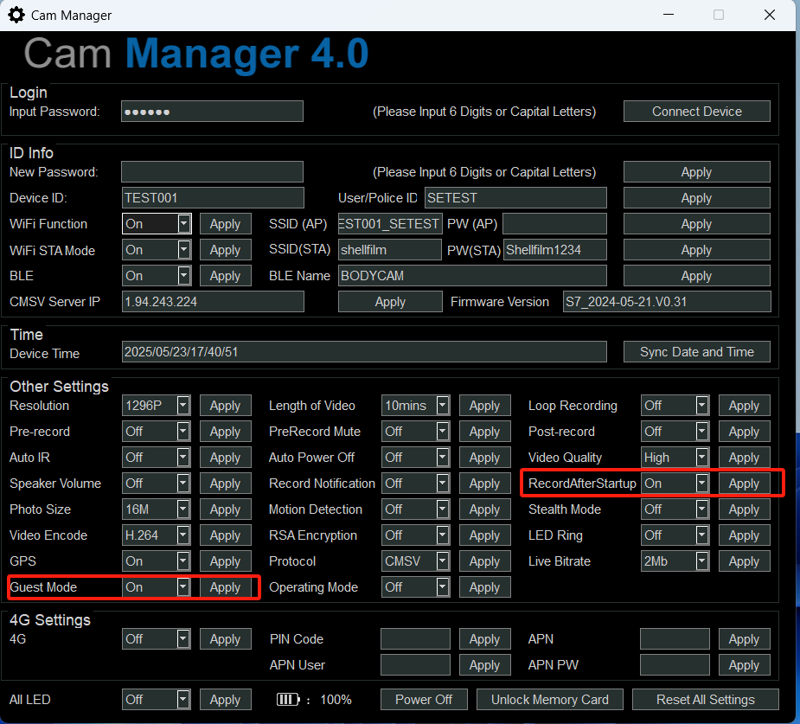This screenshot has width=800, height=724.
Task: Click the User/Police ID field SETEST
Action: pos(515,198)
